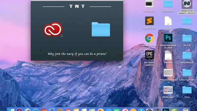
Task: Open the blue folder in the TNT window
Action: (101, 29)
